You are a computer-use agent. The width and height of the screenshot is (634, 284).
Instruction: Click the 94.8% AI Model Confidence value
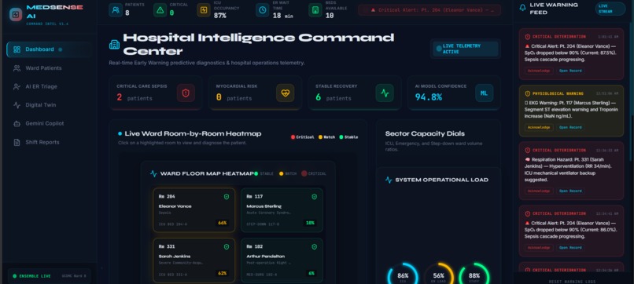point(428,97)
